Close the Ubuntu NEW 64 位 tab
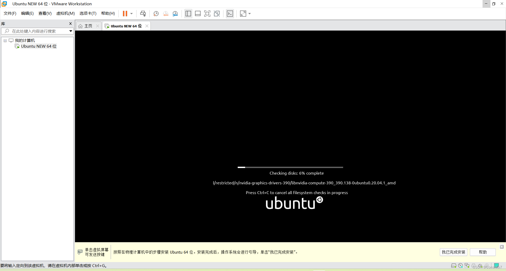This screenshot has width=506, height=271. [x=147, y=26]
